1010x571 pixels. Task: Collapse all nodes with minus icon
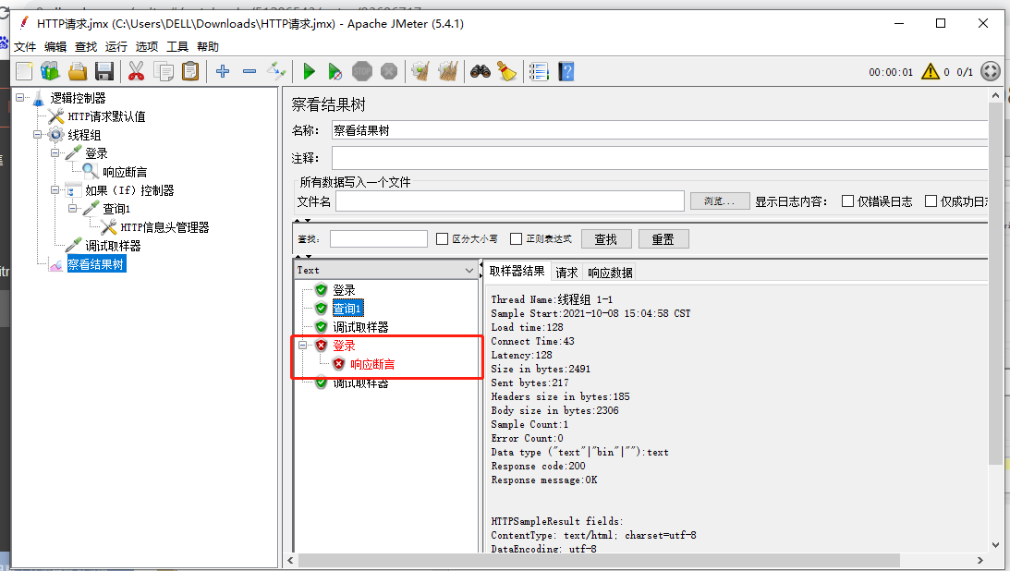point(249,71)
